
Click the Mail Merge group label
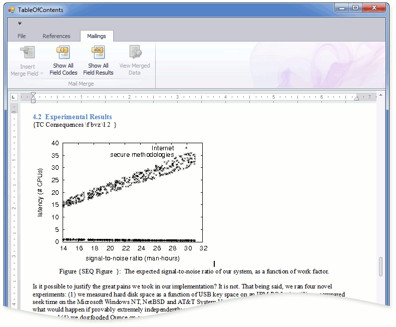click(x=81, y=84)
